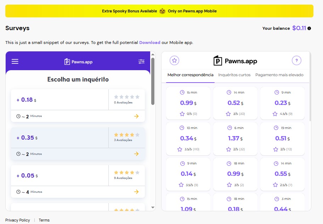Image resolution: width=323 pixels, height=224 pixels.
Task: Select the Melhor correspondência tab
Action: (190, 75)
